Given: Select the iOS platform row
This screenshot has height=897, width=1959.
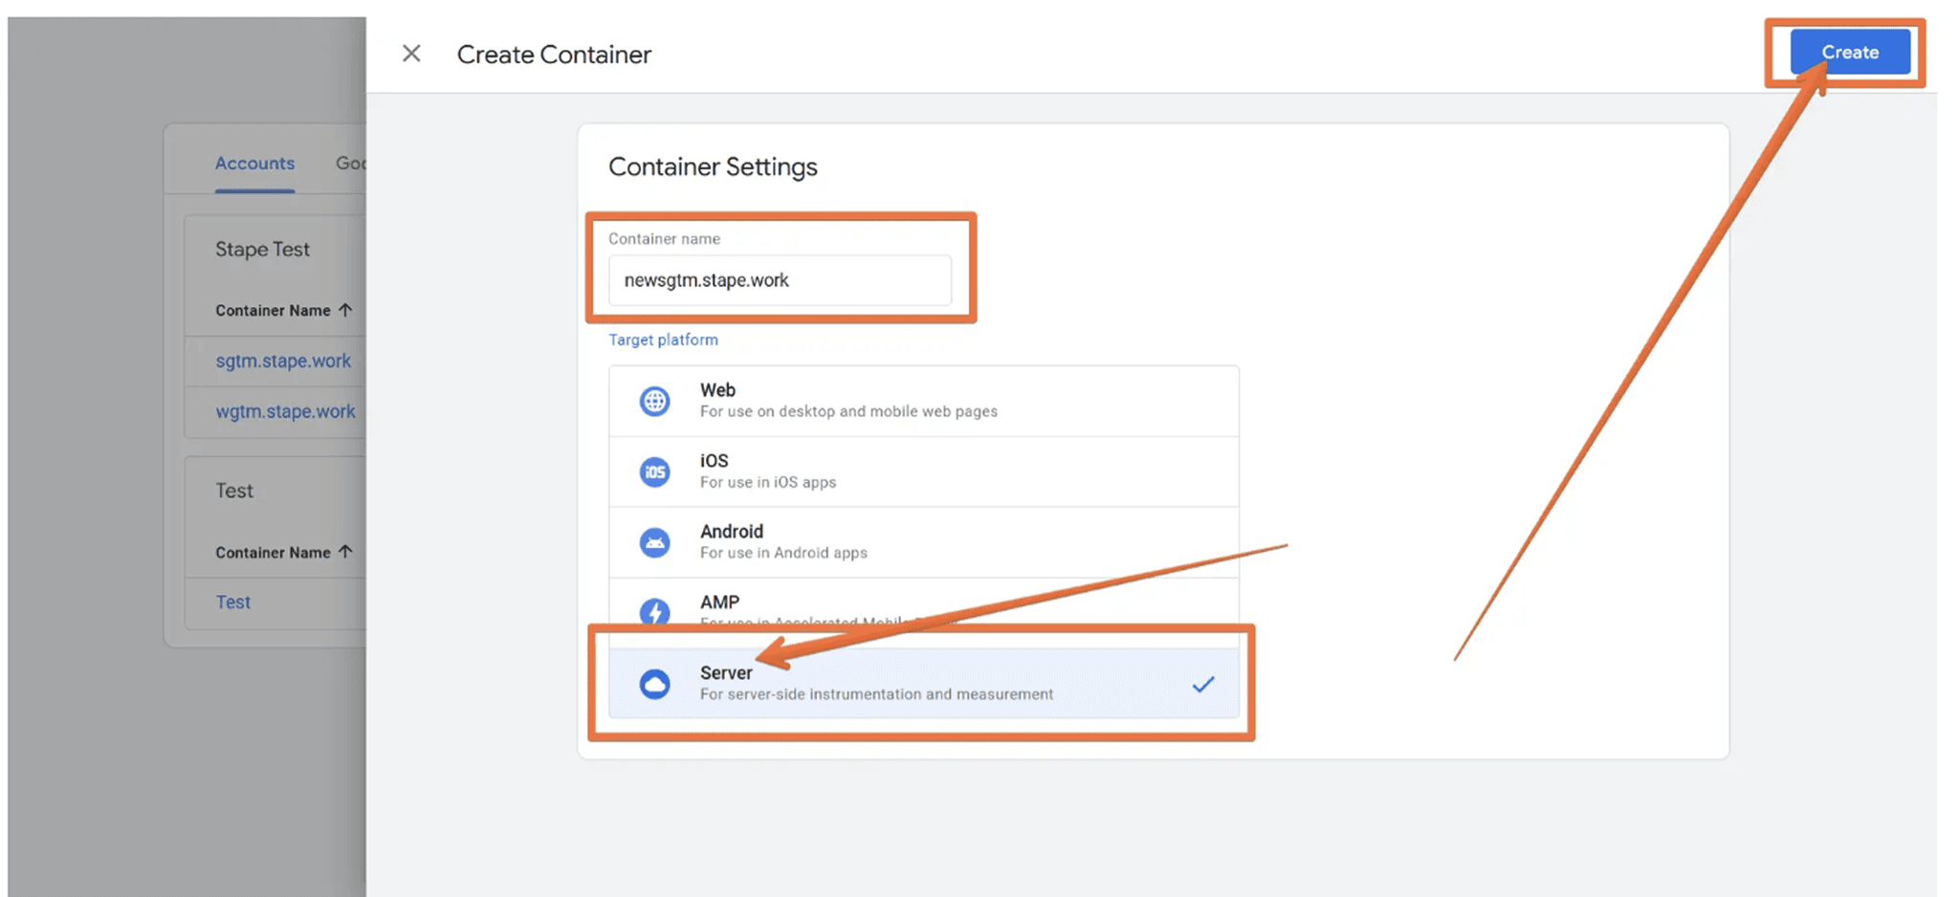Looking at the screenshot, I should (x=861, y=470).
